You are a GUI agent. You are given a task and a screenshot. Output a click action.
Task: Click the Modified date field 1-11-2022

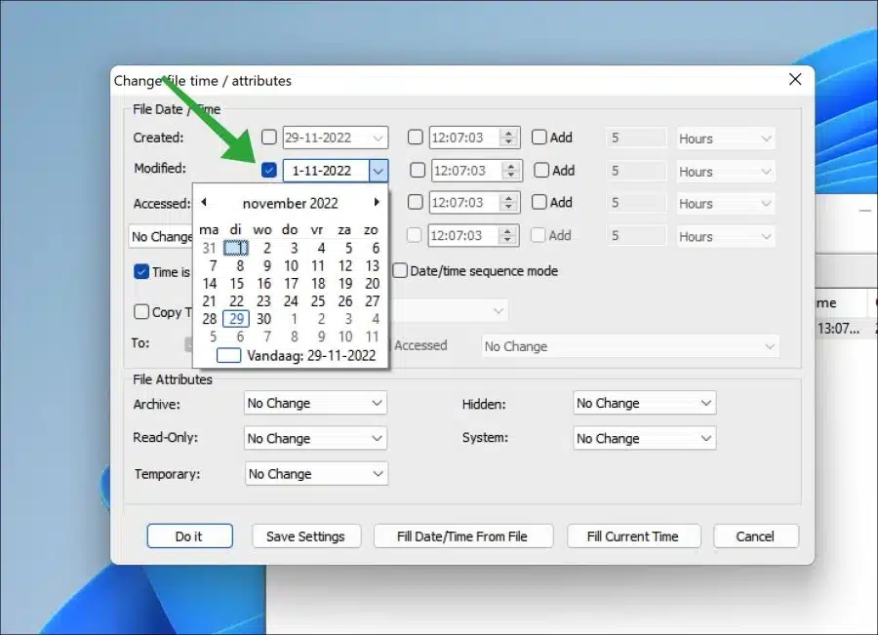[326, 171]
